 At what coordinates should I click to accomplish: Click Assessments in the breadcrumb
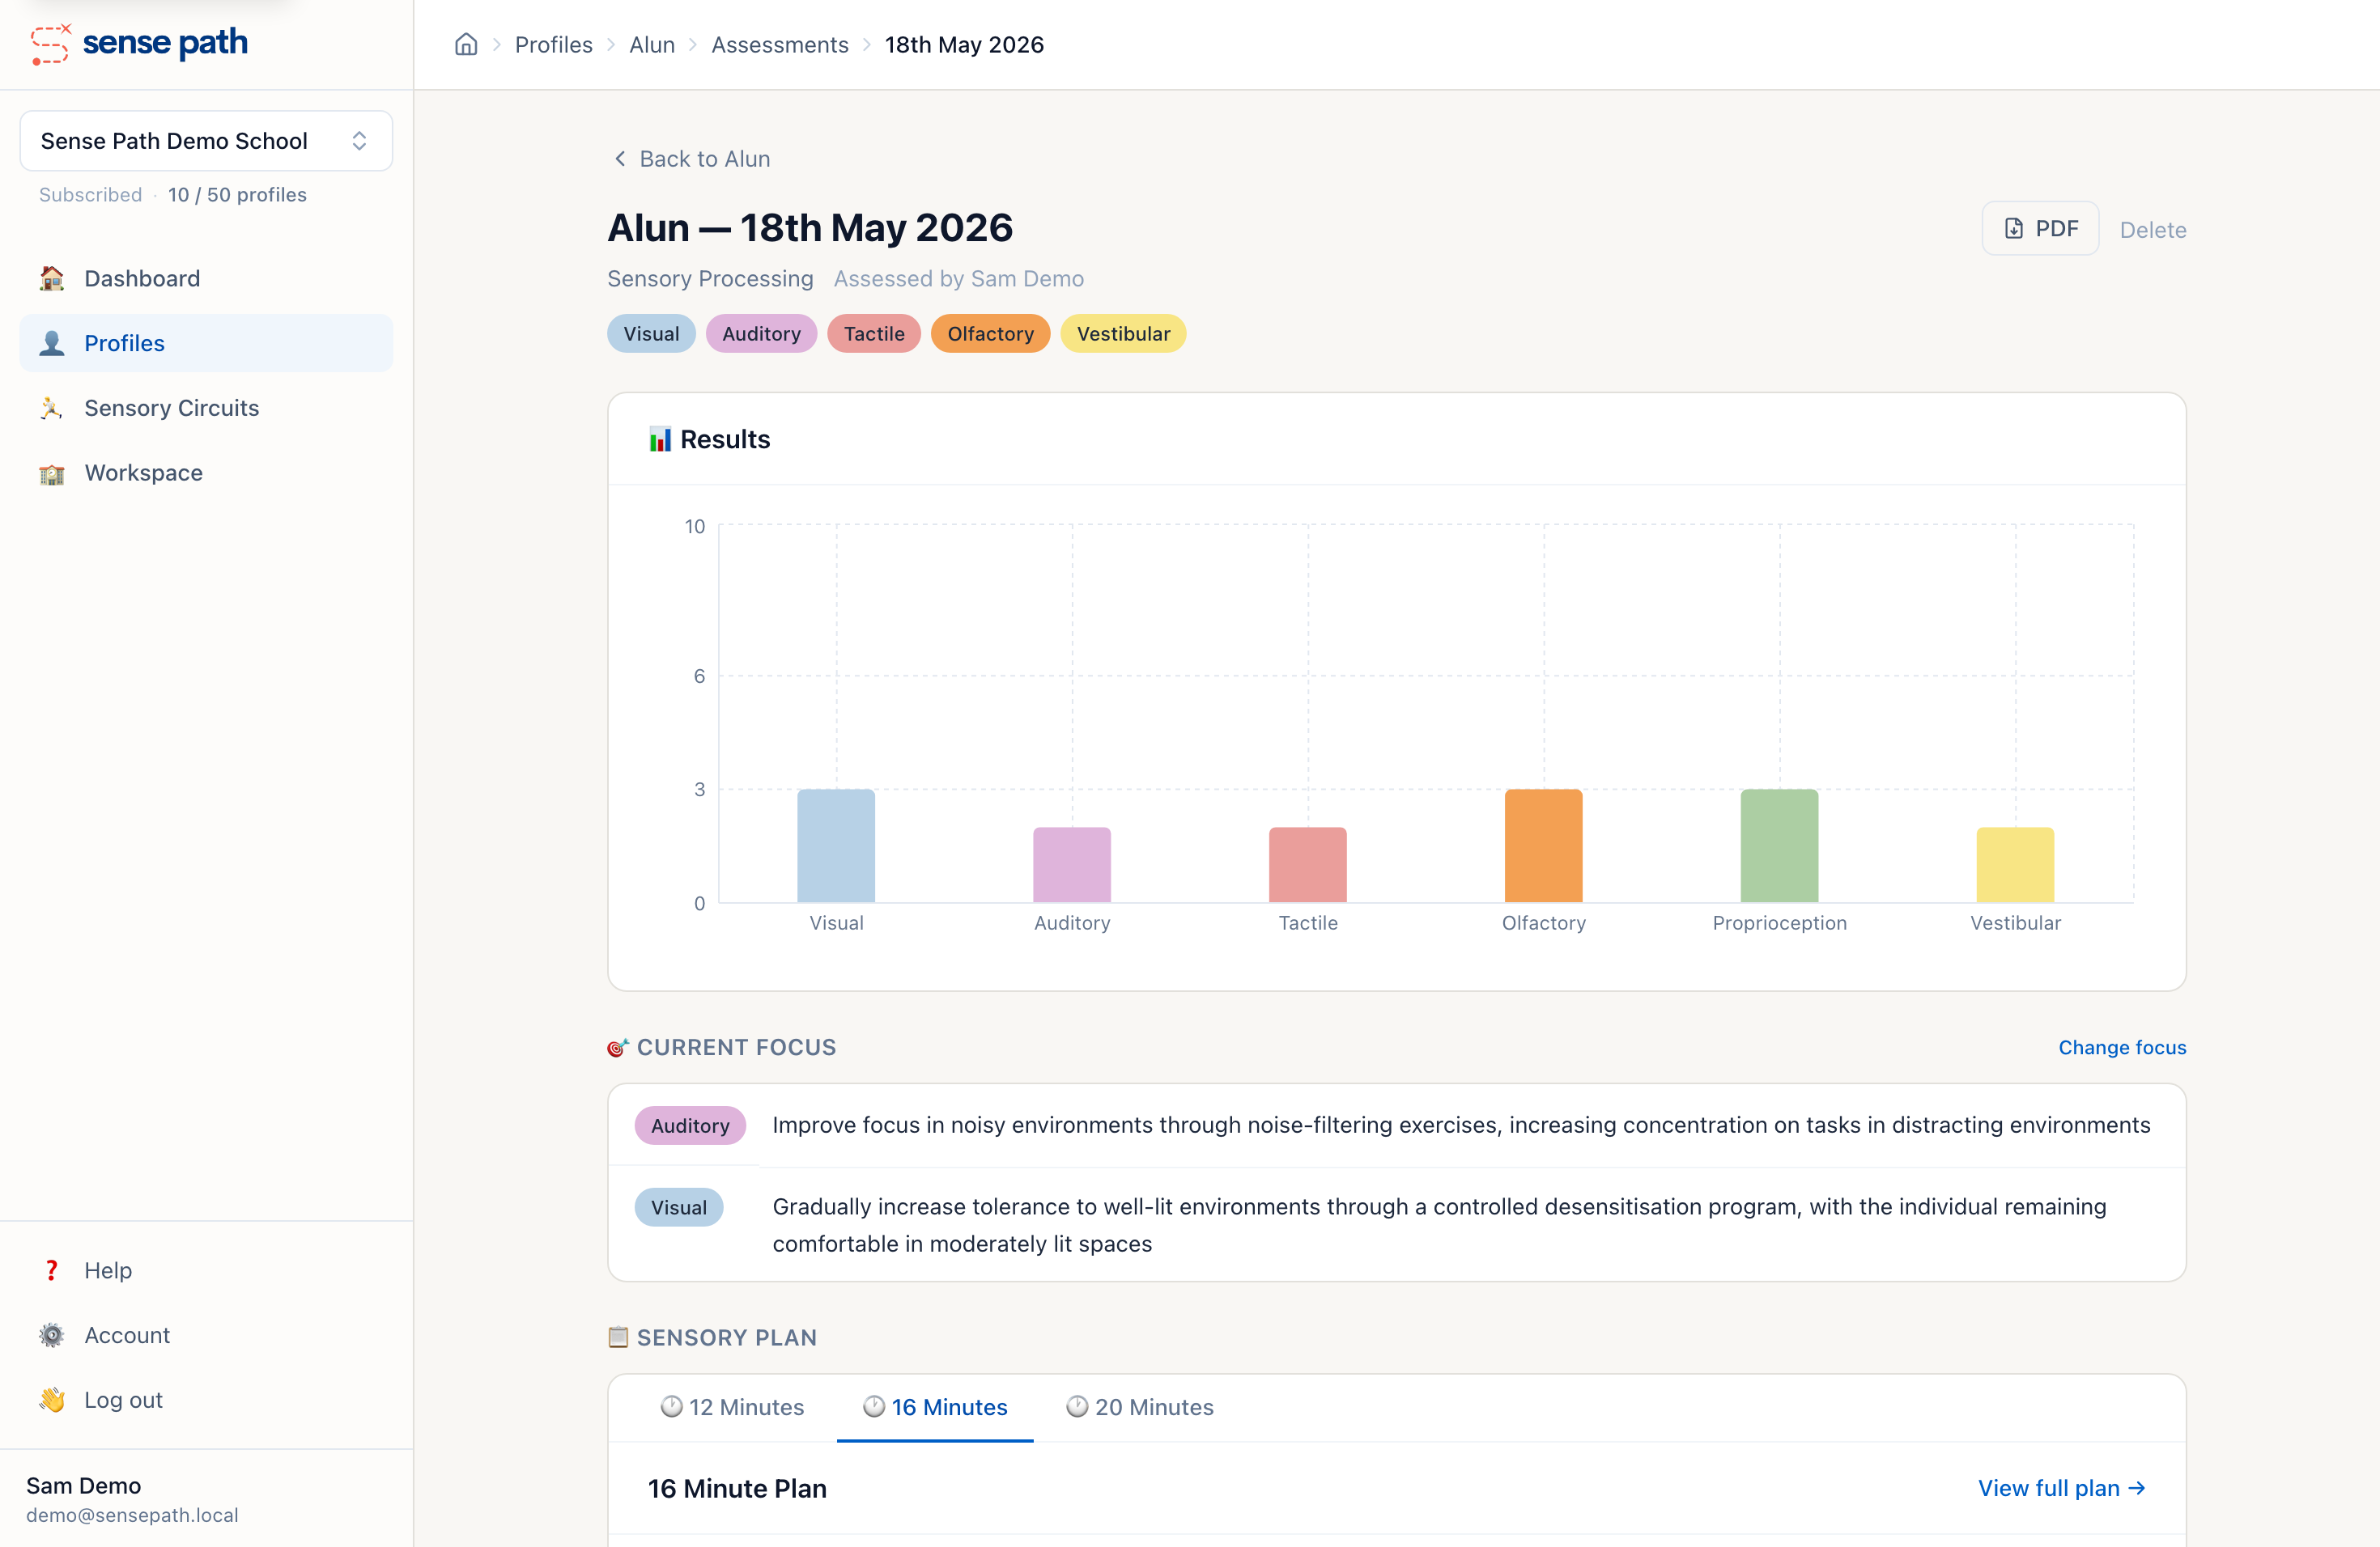[x=780, y=45]
